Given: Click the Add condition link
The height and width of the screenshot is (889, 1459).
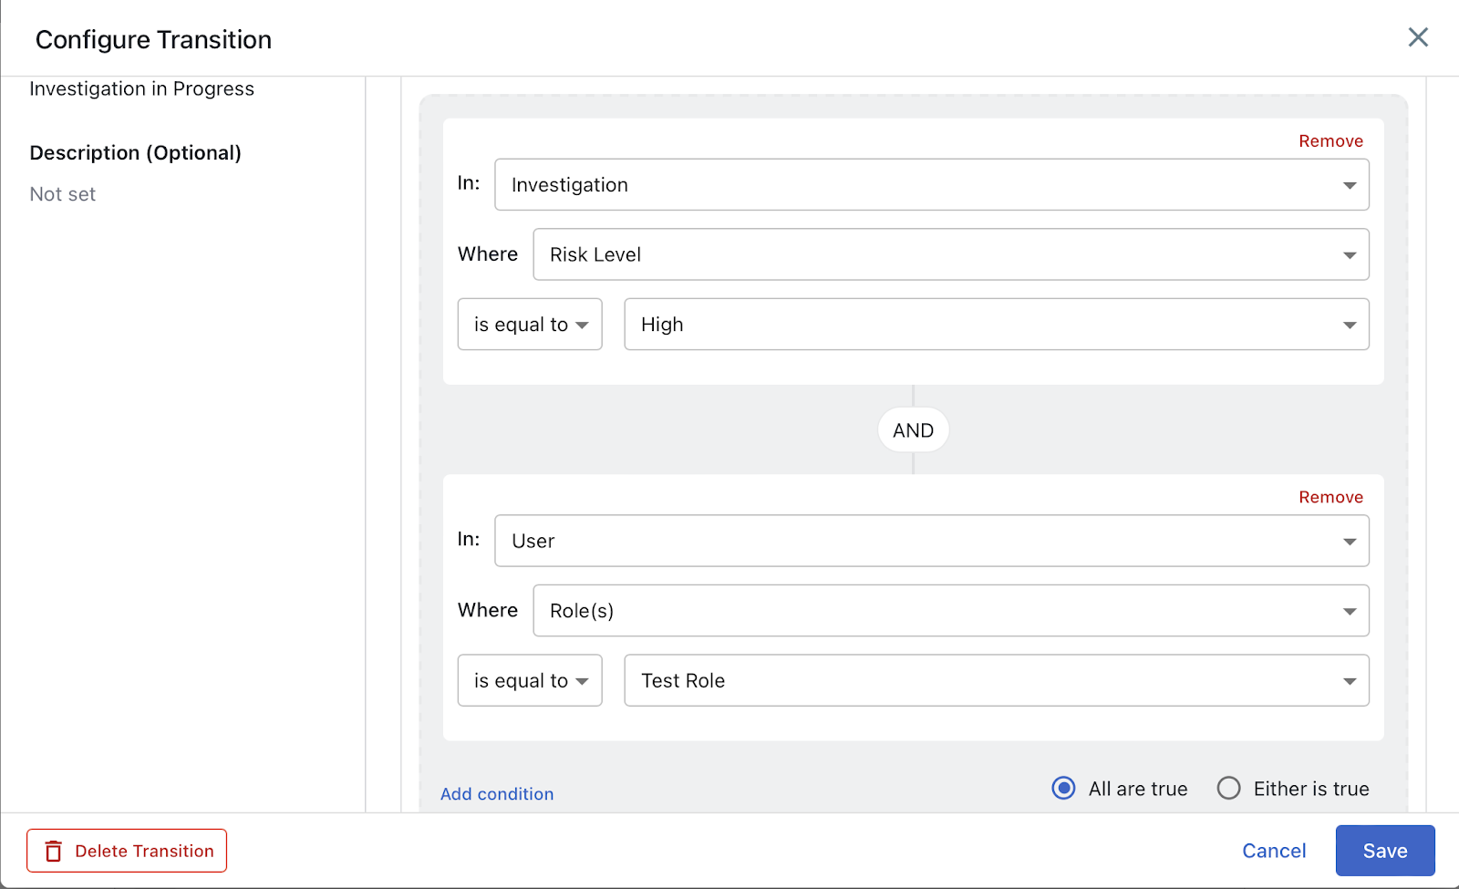Looking at the screenshot, I should pos(497,794).
